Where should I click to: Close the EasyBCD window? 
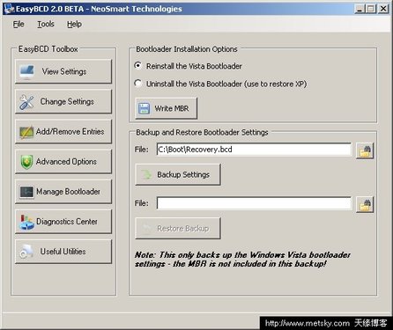click(383, 9)
